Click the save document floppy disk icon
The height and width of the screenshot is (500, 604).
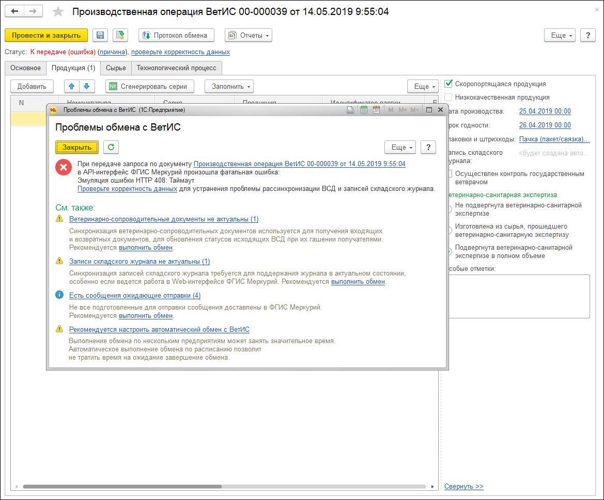(x=100, y=36)
